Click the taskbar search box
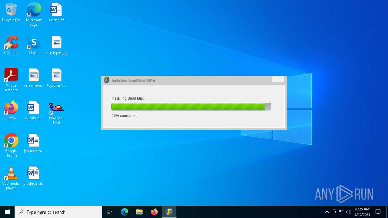Image resolution: width=388 pixels, height=218 pixels. click(58, 212)
